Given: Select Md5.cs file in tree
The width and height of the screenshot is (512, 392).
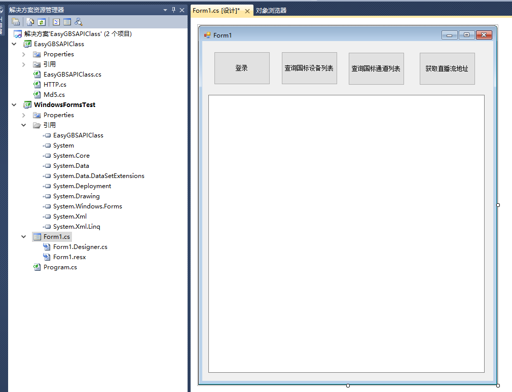Looking at the screenshot, I should pyautogui.click(x=54, y=95).
